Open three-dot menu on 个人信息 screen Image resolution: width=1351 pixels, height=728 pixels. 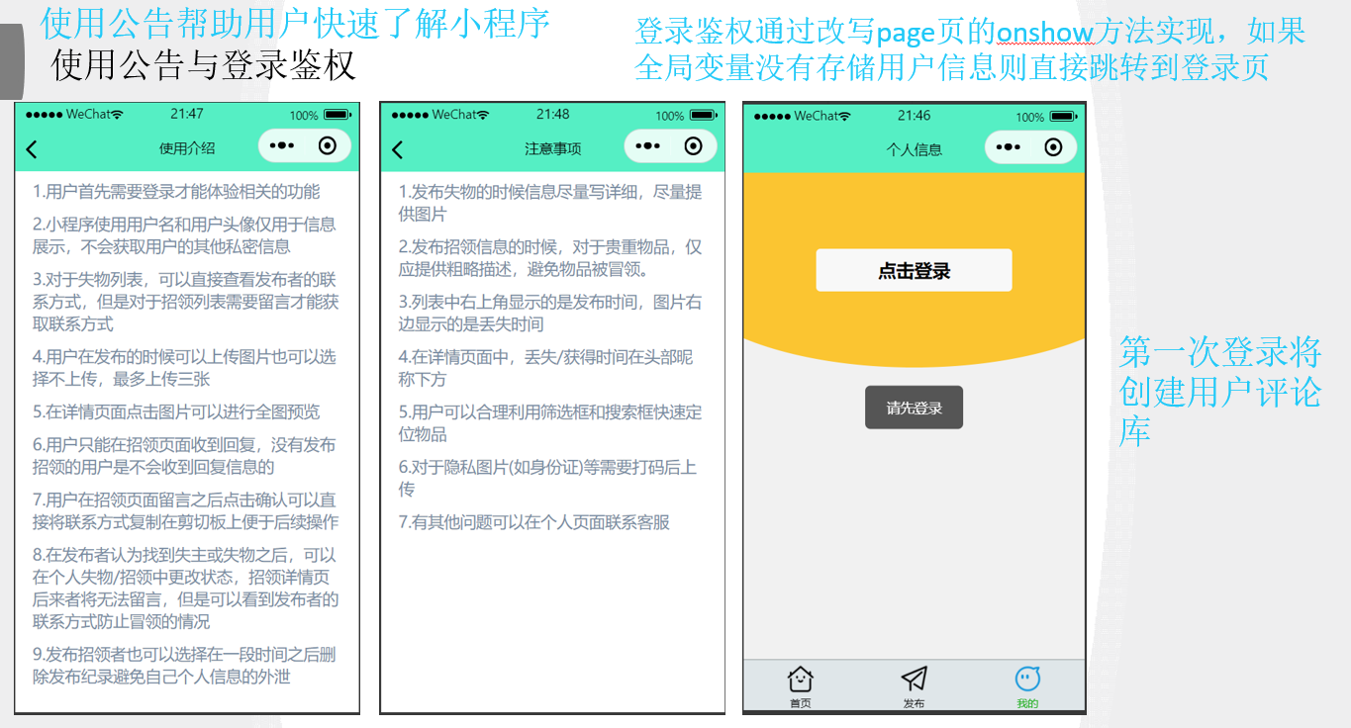1009,147
